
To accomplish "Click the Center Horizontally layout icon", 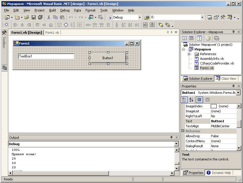I will coord(146,25).
